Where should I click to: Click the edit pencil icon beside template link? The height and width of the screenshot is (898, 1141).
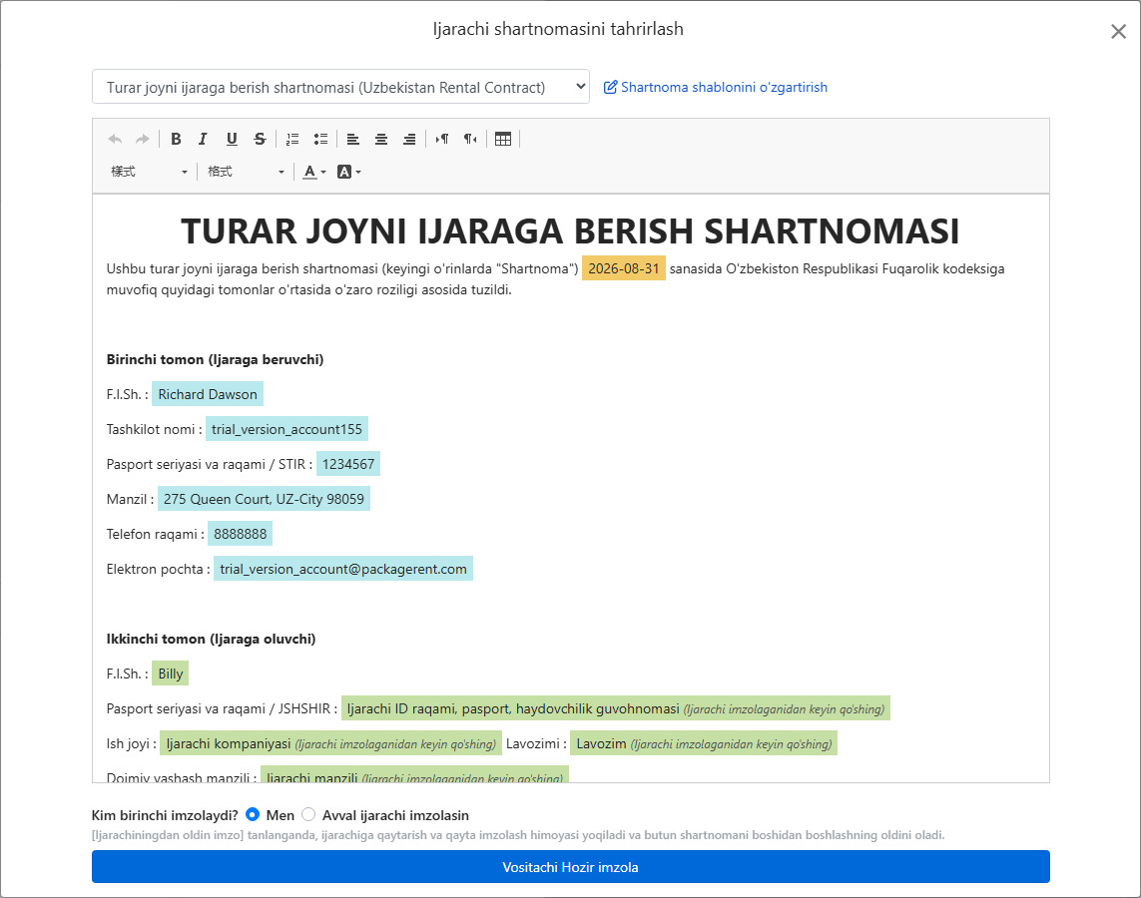point(611,87)
